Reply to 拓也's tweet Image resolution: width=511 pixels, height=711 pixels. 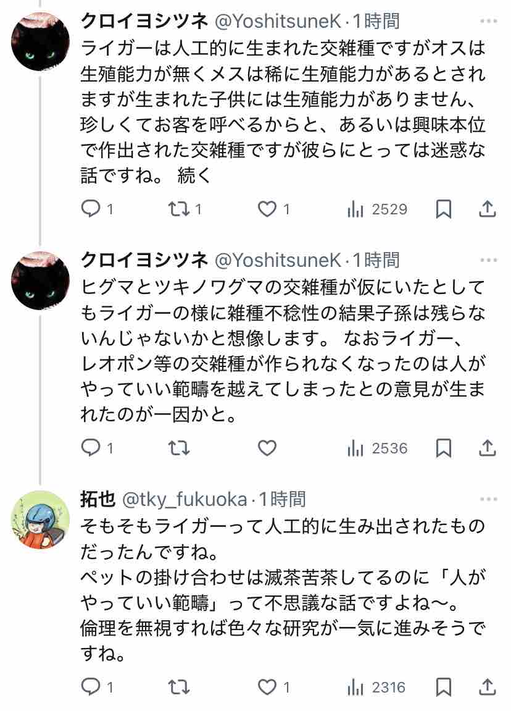tap(96, 688)
